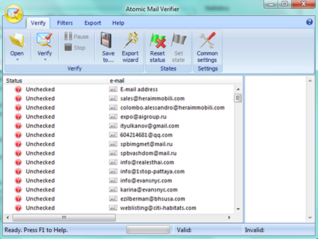Select the weblisting@citi-habitats.com address
The image size is (318, 239).
click(158, 208)
